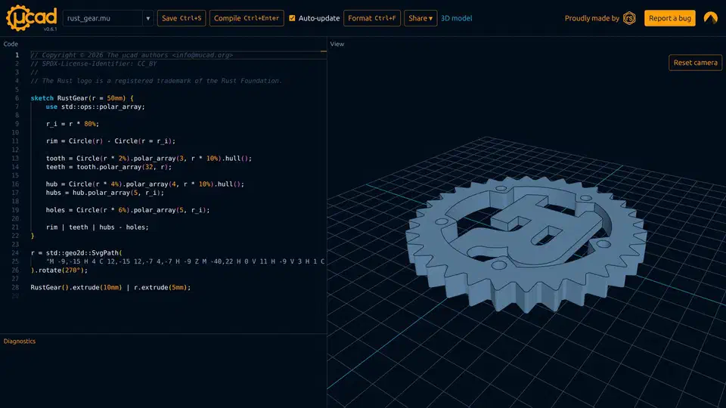Reset the camera view
Viewport: 726px width, 408px height.
(x=695, y=63)
